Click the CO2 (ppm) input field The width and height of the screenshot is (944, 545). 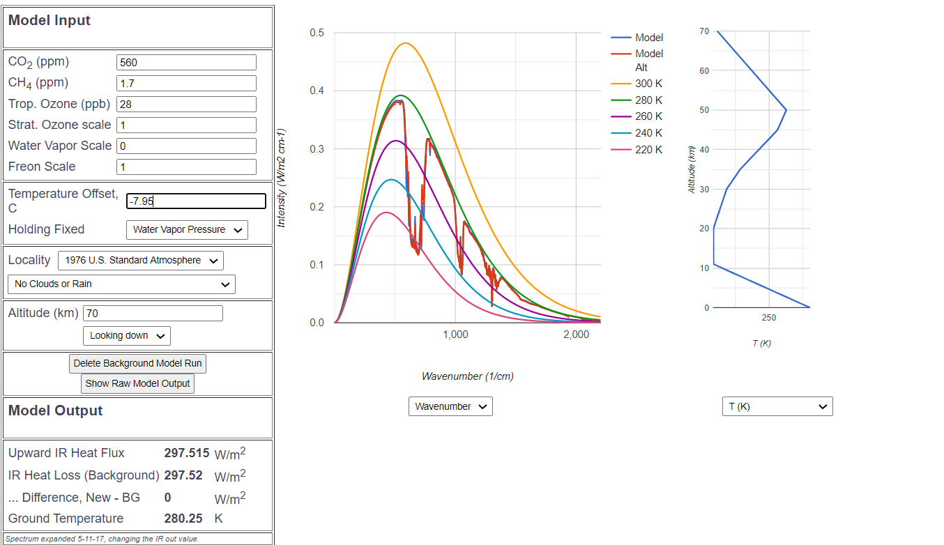(x=186, y=62)
